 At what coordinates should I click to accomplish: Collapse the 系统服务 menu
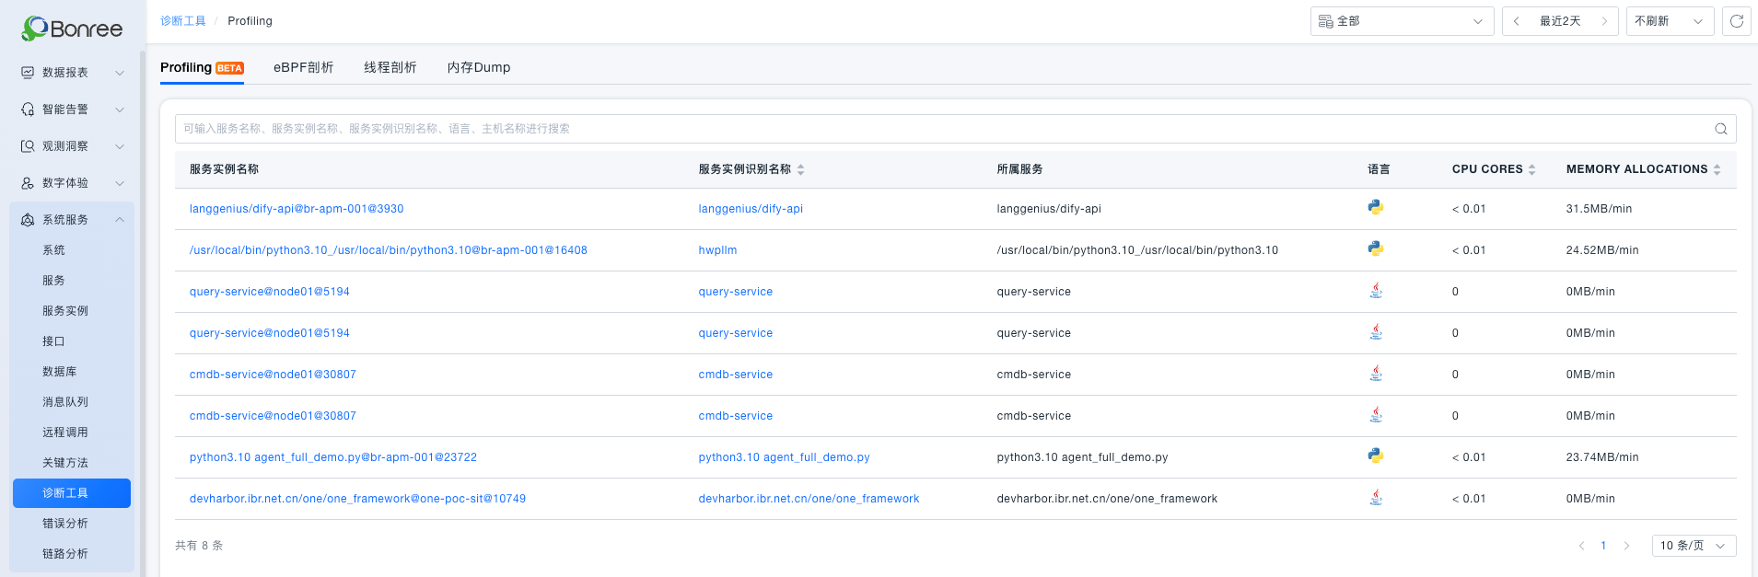pyautogui.click(x=120, y=220)
